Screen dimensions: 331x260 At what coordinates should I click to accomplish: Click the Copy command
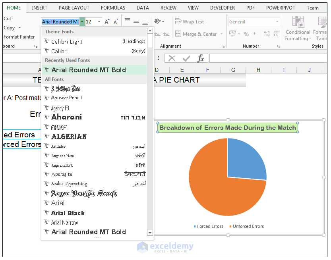[x=9, y=28]
